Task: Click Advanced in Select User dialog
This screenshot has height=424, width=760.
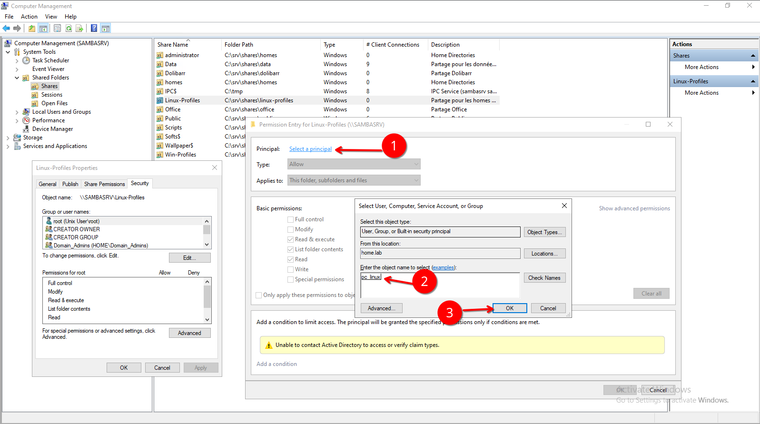Action: coord(382,308)
